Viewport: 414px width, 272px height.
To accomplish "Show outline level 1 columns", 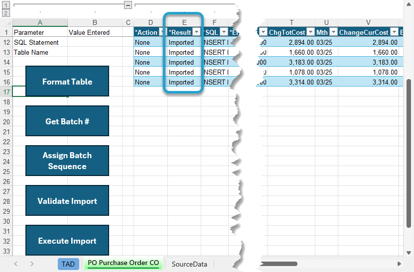I will [x=6, y=5].
